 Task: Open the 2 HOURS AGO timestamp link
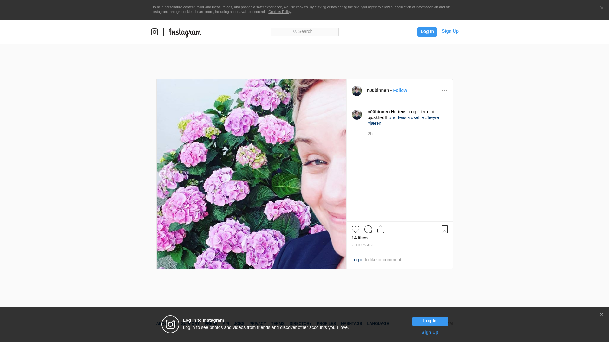click(363, 245)
